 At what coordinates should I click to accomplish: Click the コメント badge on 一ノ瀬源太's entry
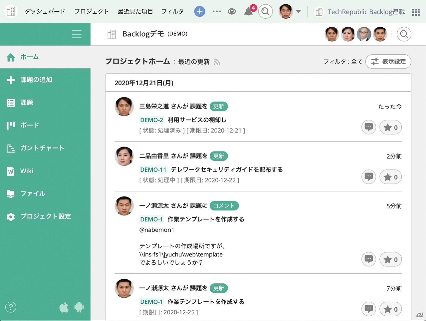click(224, 206)
